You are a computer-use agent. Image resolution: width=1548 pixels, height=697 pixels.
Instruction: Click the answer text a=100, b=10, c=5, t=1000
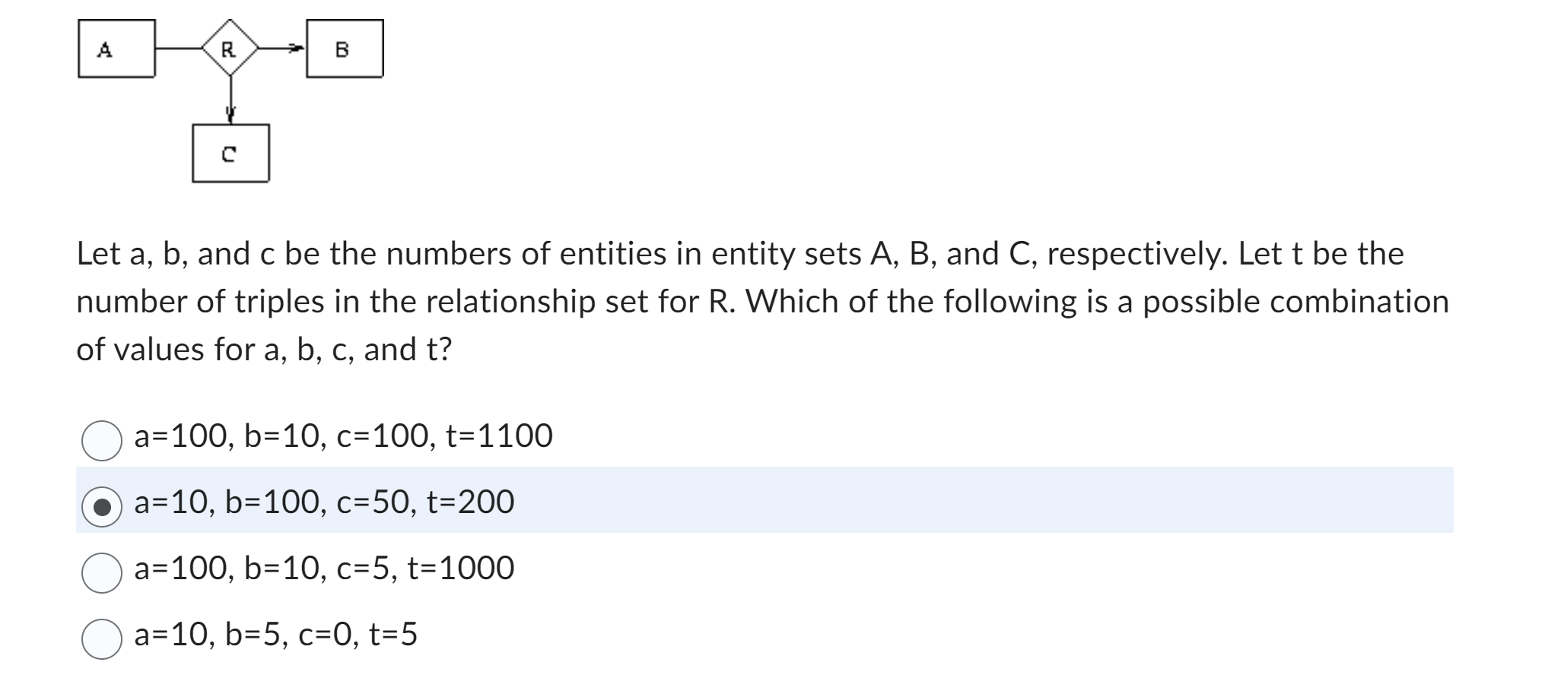point(323,570)
